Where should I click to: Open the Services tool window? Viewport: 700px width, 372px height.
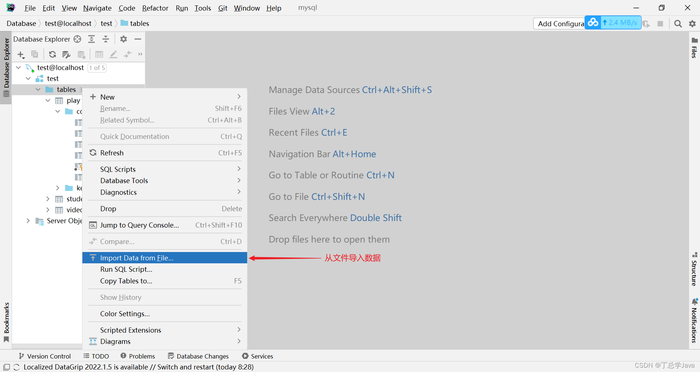257,356
